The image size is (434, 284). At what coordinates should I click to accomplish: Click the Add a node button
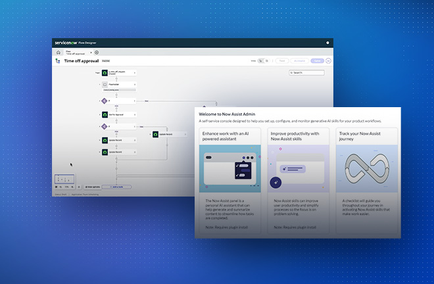(116, 187)
